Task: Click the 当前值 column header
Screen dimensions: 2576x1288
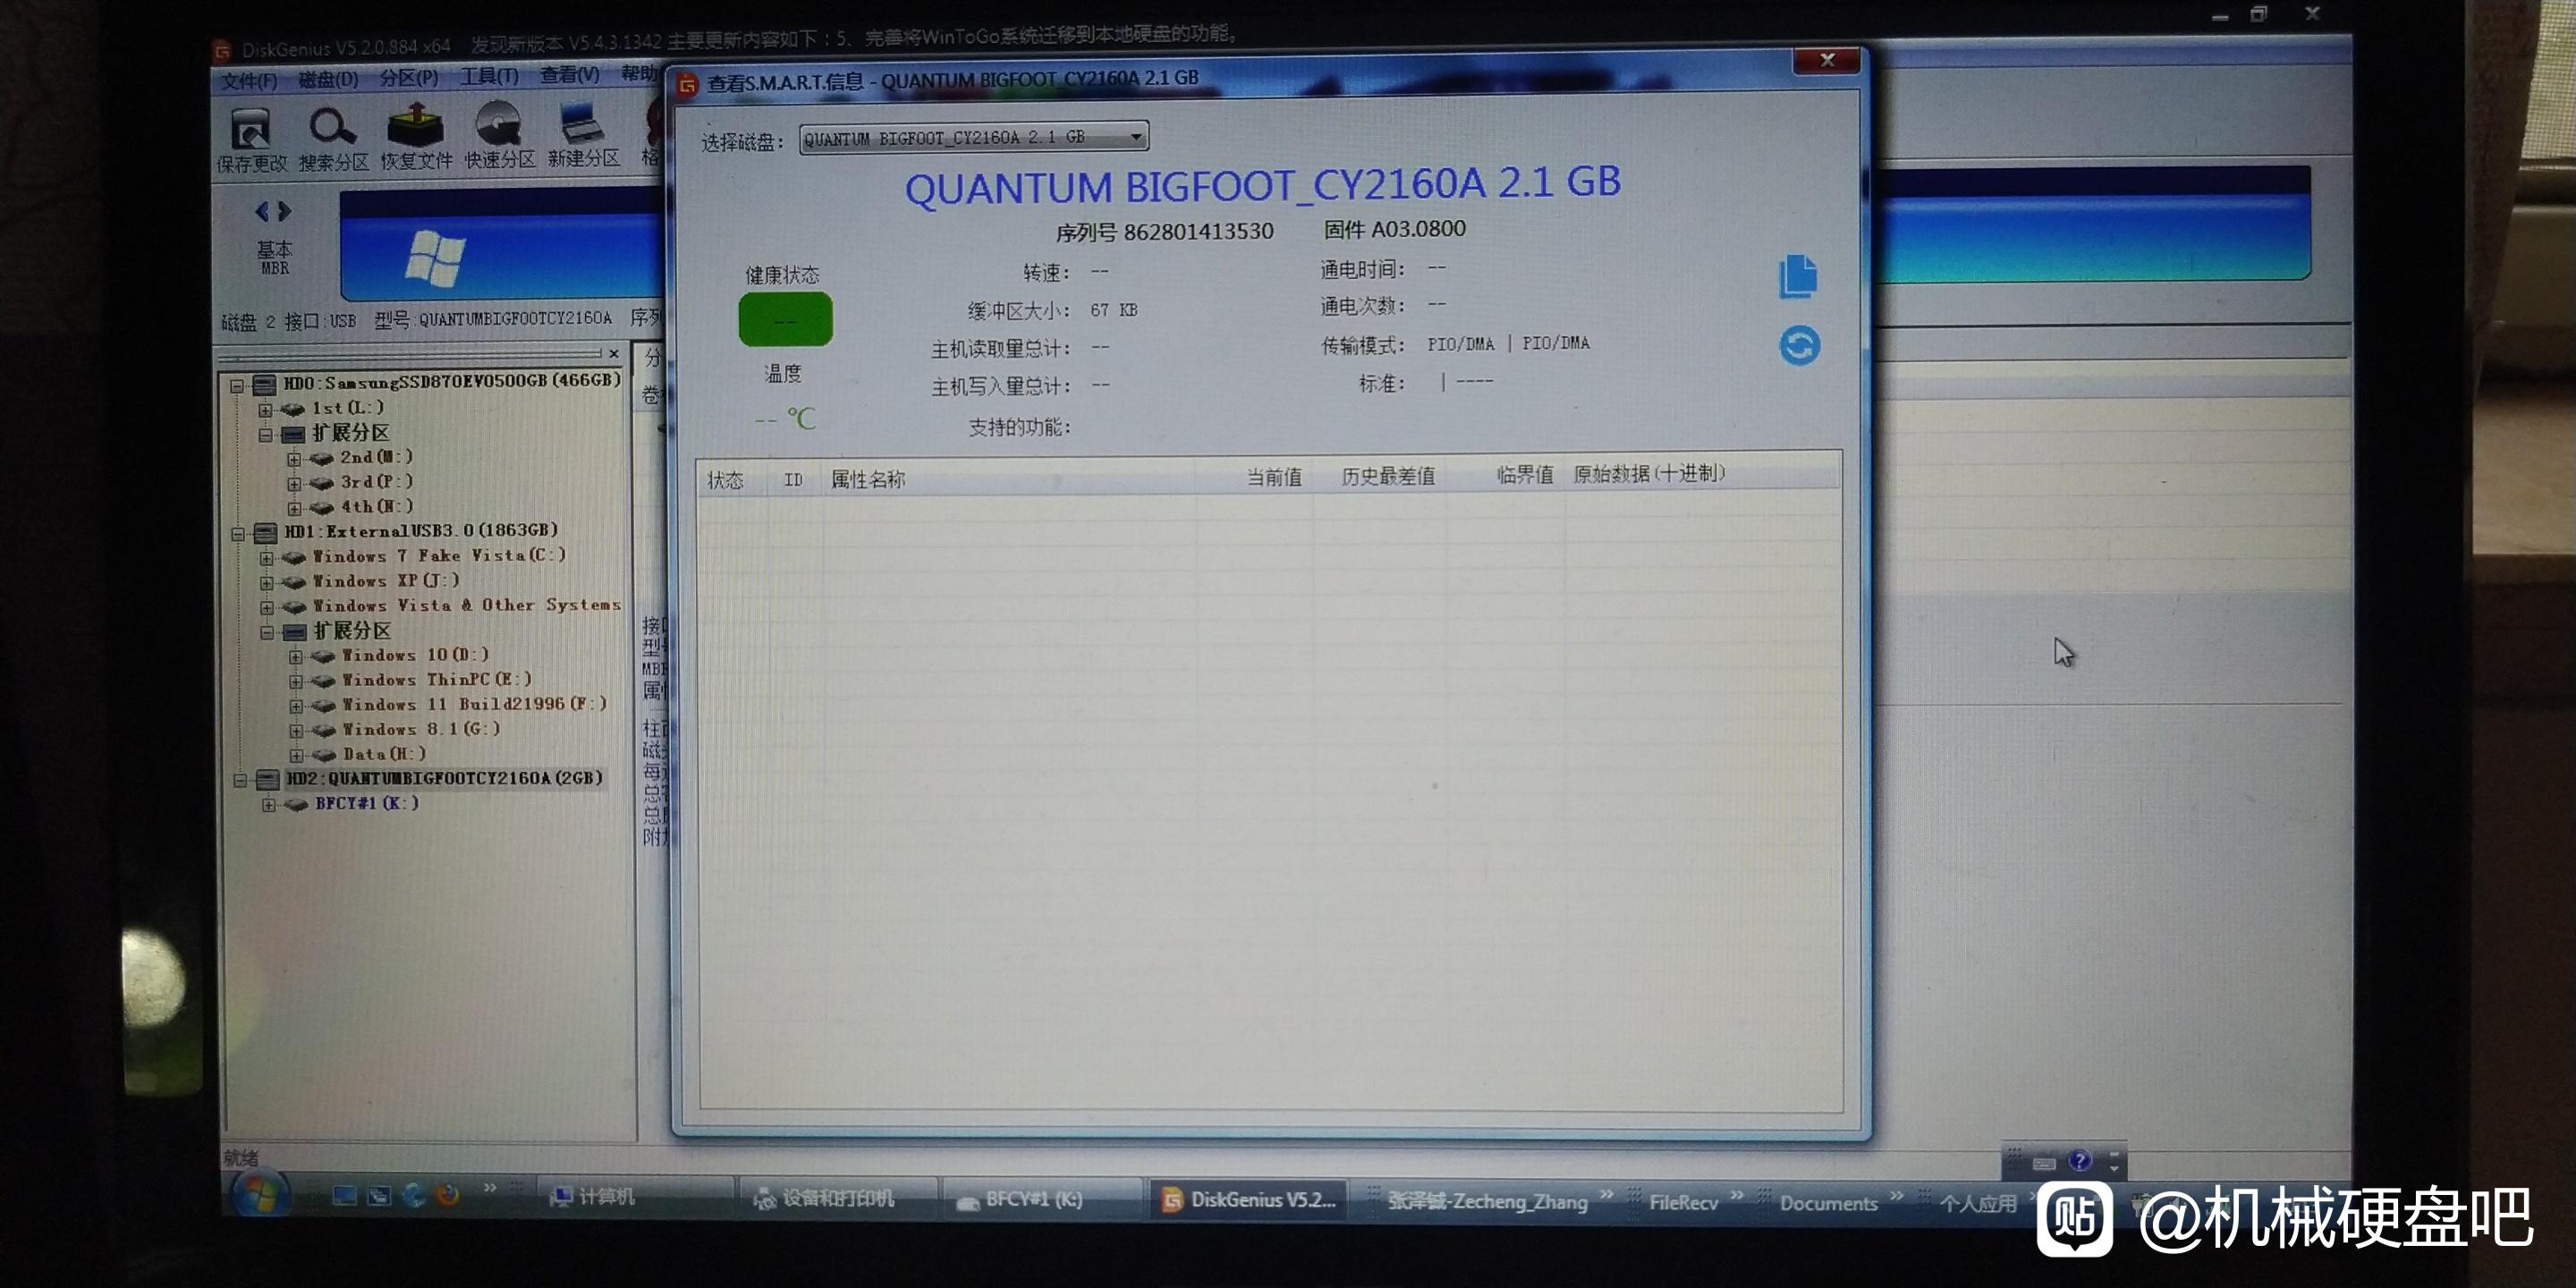Action: [x=1274, y=478]
